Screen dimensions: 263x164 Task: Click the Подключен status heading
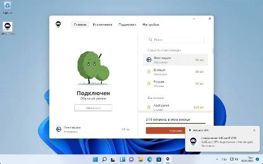(93, 93)
